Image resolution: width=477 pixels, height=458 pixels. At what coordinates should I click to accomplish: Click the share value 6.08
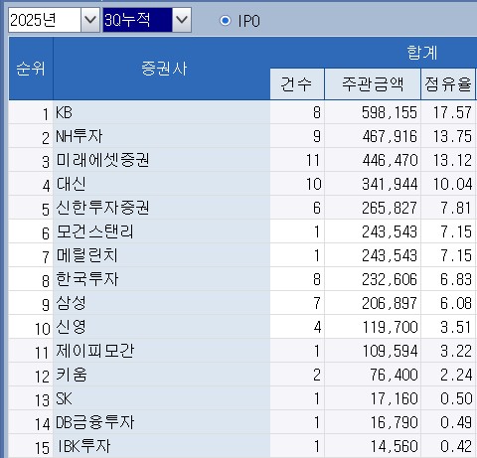pyautogui.click(x=456, y=303)
